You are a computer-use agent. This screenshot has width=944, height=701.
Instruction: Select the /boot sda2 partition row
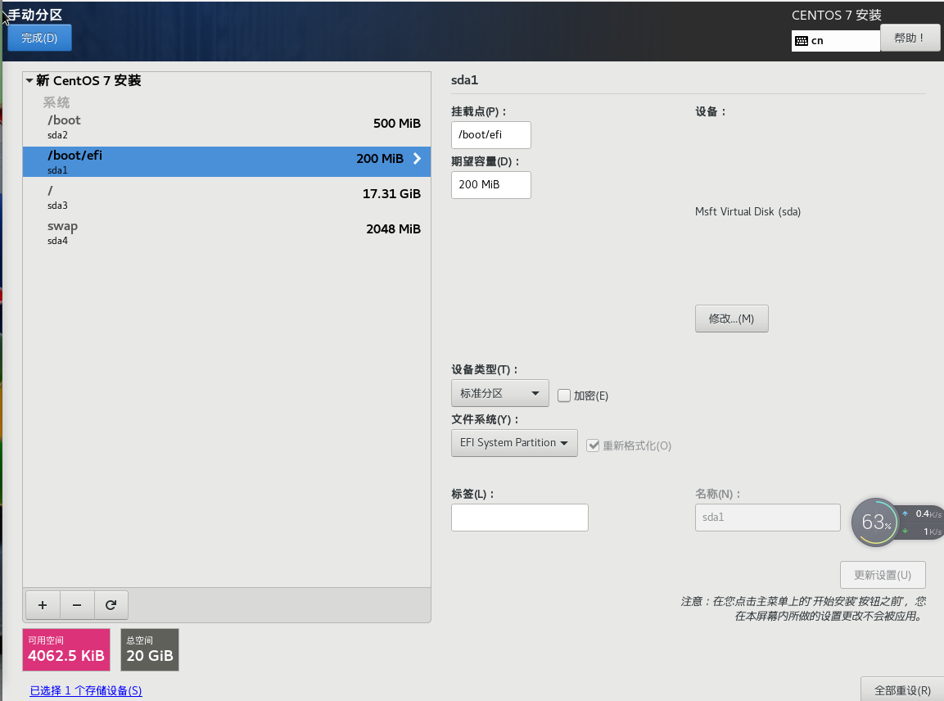point(226,126)
